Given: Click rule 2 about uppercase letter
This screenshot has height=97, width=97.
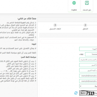Looking at the screenshot, I should [x=21, y=64].
